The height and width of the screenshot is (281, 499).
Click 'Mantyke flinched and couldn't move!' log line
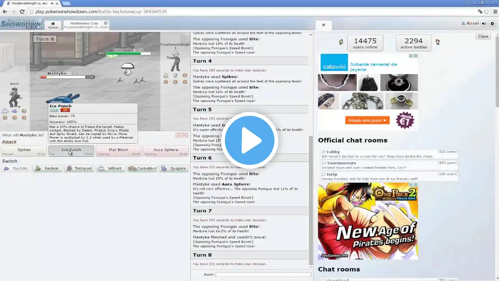coord(229,237)
